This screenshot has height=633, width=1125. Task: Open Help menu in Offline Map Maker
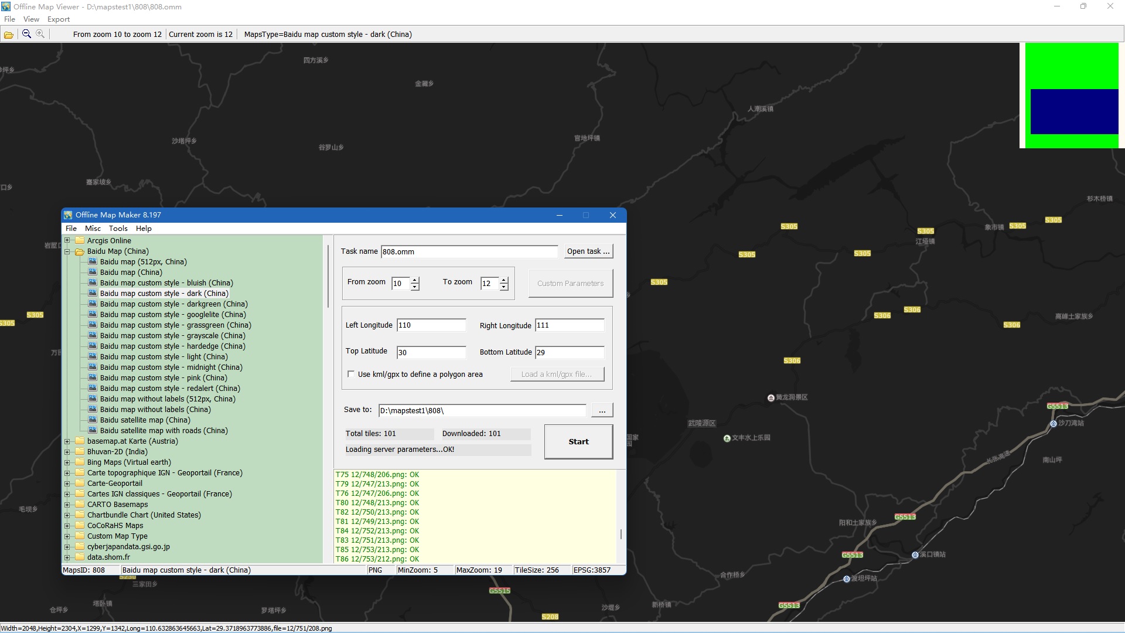pyautogui.click(x=144, y=229)
